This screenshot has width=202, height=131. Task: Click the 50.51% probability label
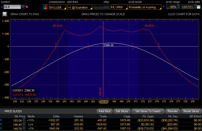point(57,26)
